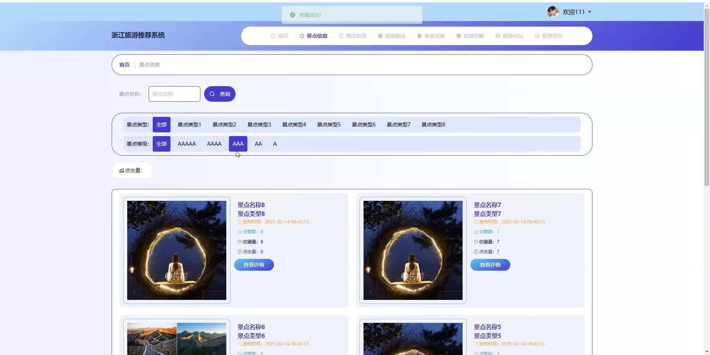Go to 旅游路线 in the navigation bar
710x355 pixels.
click(392, 36)
